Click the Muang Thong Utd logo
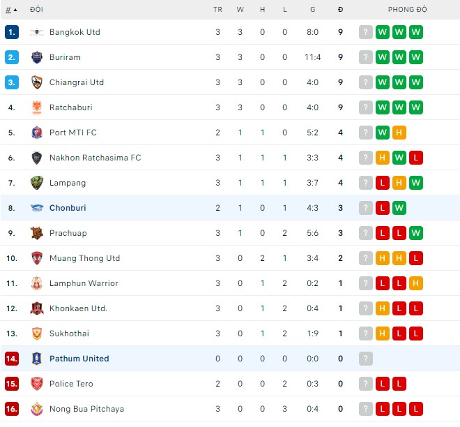Image resolution: width=460 pixels, height=427 pixels. click(x=37, y=258)
